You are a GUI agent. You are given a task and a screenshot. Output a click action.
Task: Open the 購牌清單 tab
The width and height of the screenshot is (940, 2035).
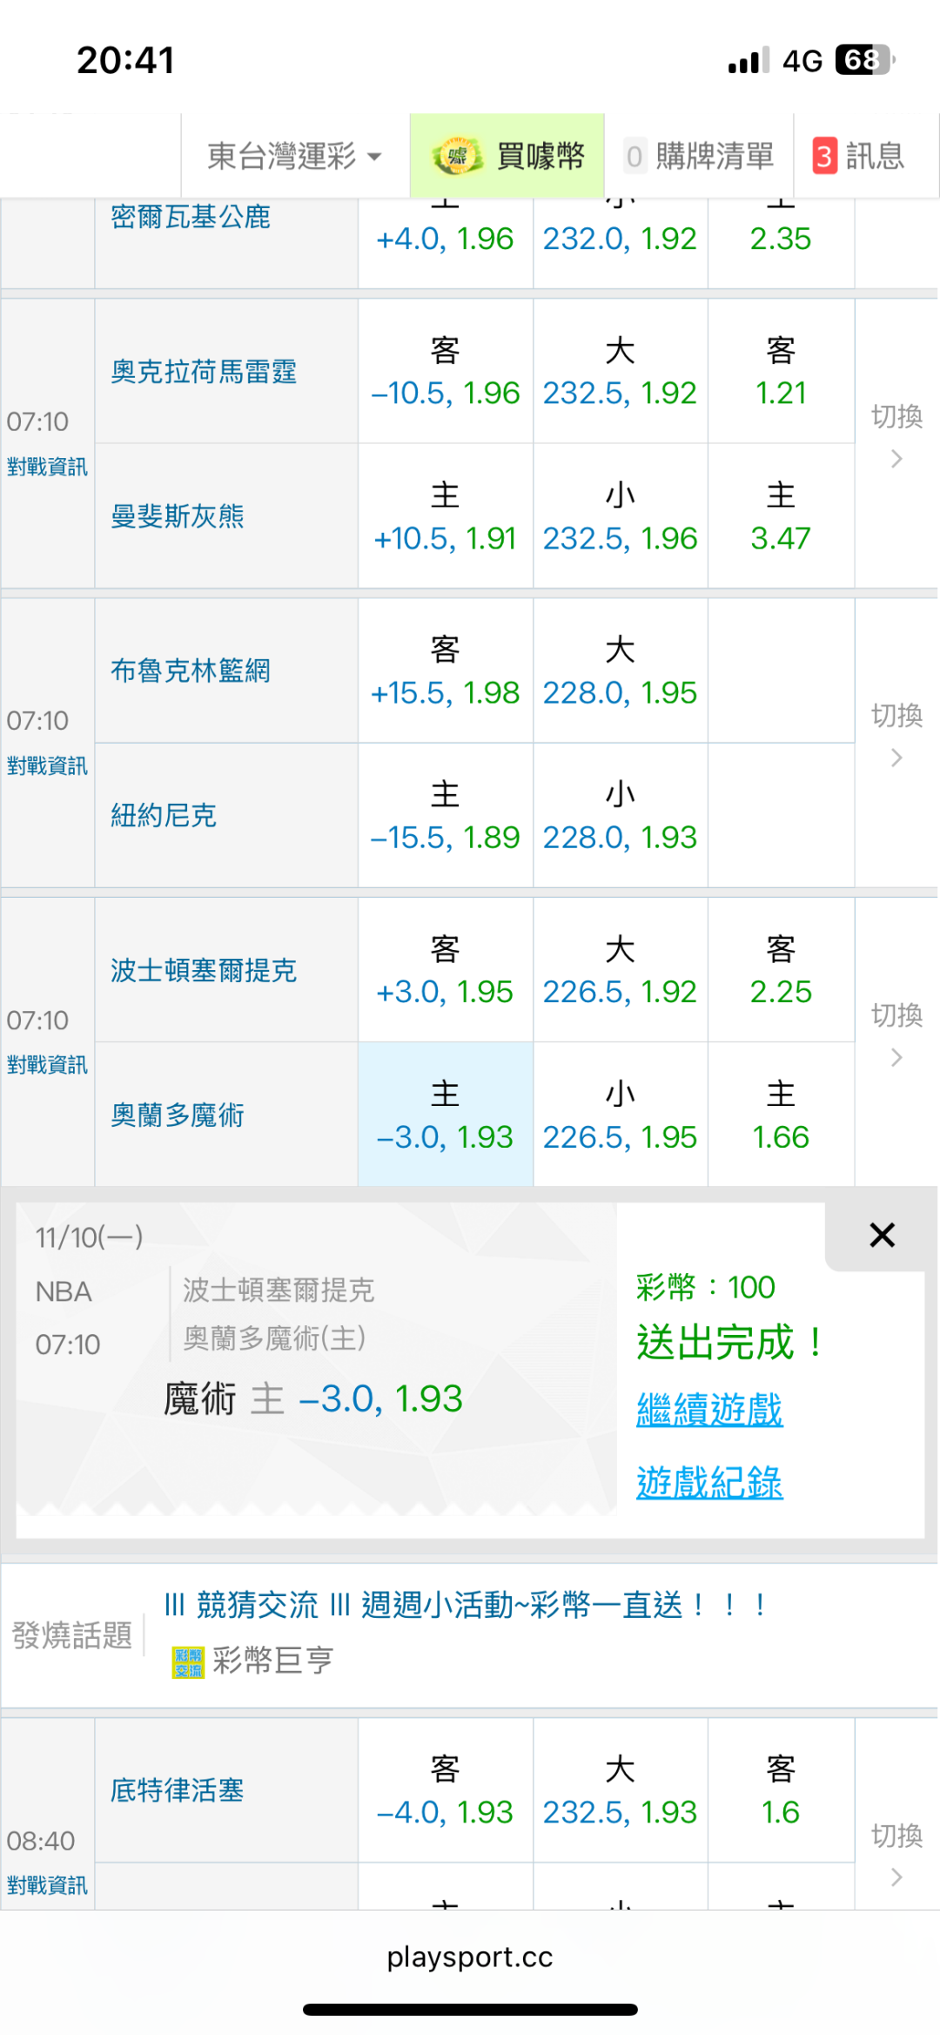pos(699,157)
